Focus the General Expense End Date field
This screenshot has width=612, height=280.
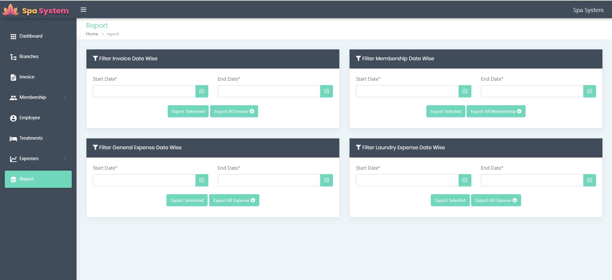(269, 180)
